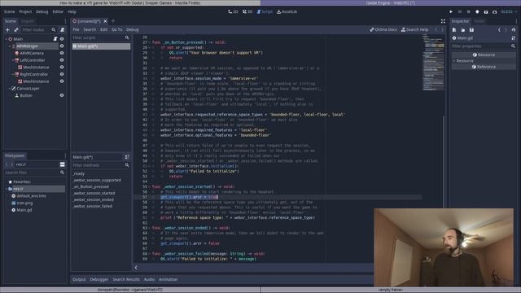Screen dimensions: 521x293
Task: Toggle visibility of ARVROrigin node
Action: pos(62,46)
